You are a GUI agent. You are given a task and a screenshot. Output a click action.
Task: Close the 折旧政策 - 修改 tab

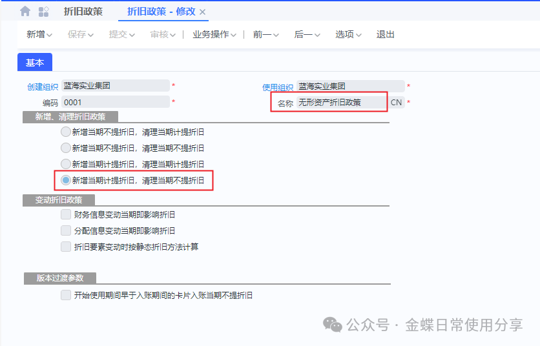pyautogui.click(x=203, y=12)
